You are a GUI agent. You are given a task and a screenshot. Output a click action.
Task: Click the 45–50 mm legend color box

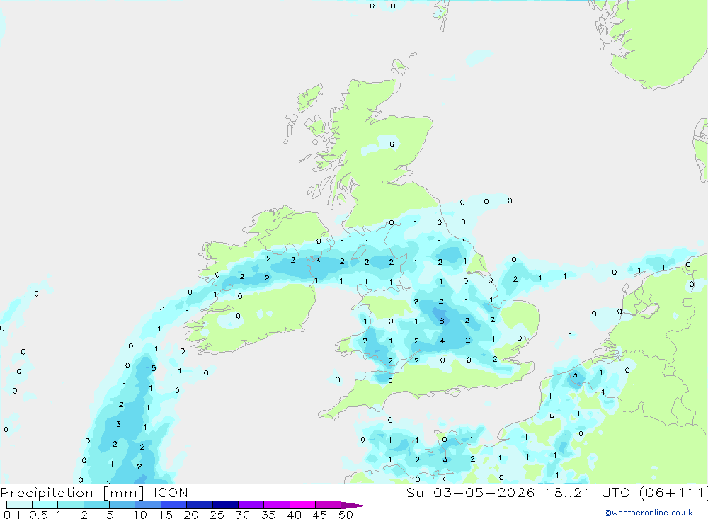(x=329, y=505)
